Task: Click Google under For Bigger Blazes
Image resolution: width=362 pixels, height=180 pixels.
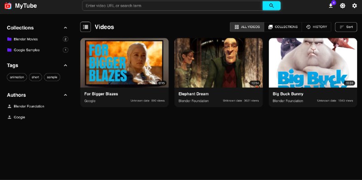Action: tap(90, 101)
